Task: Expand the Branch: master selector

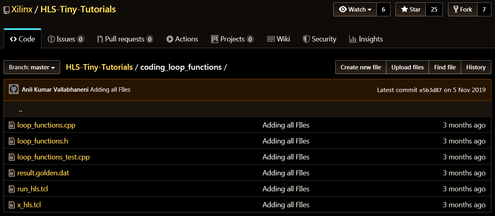Action: (32, 67)
